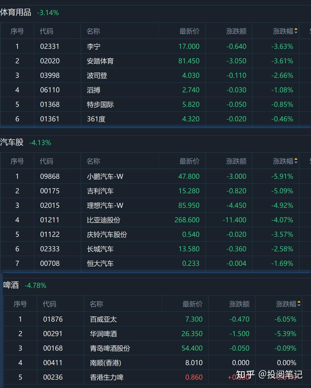Click stock code 00236
Screen dimensions: 311x388
[53, 377]
